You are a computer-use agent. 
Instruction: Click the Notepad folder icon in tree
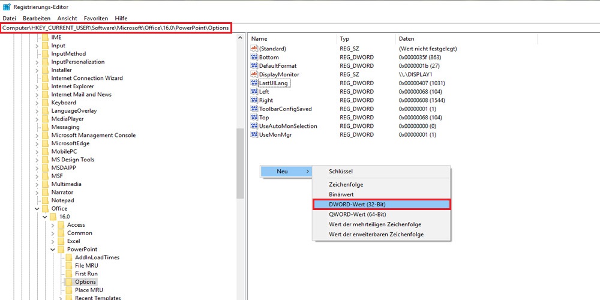coord(45,200)
